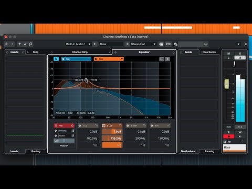Click the output routing right-arrow icon
This screenshot has height=189, width=252.
(x=127, y=44)
